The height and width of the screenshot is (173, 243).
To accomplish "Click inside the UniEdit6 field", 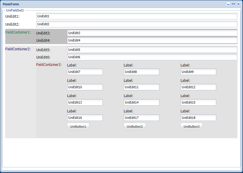I will point(152,57).
